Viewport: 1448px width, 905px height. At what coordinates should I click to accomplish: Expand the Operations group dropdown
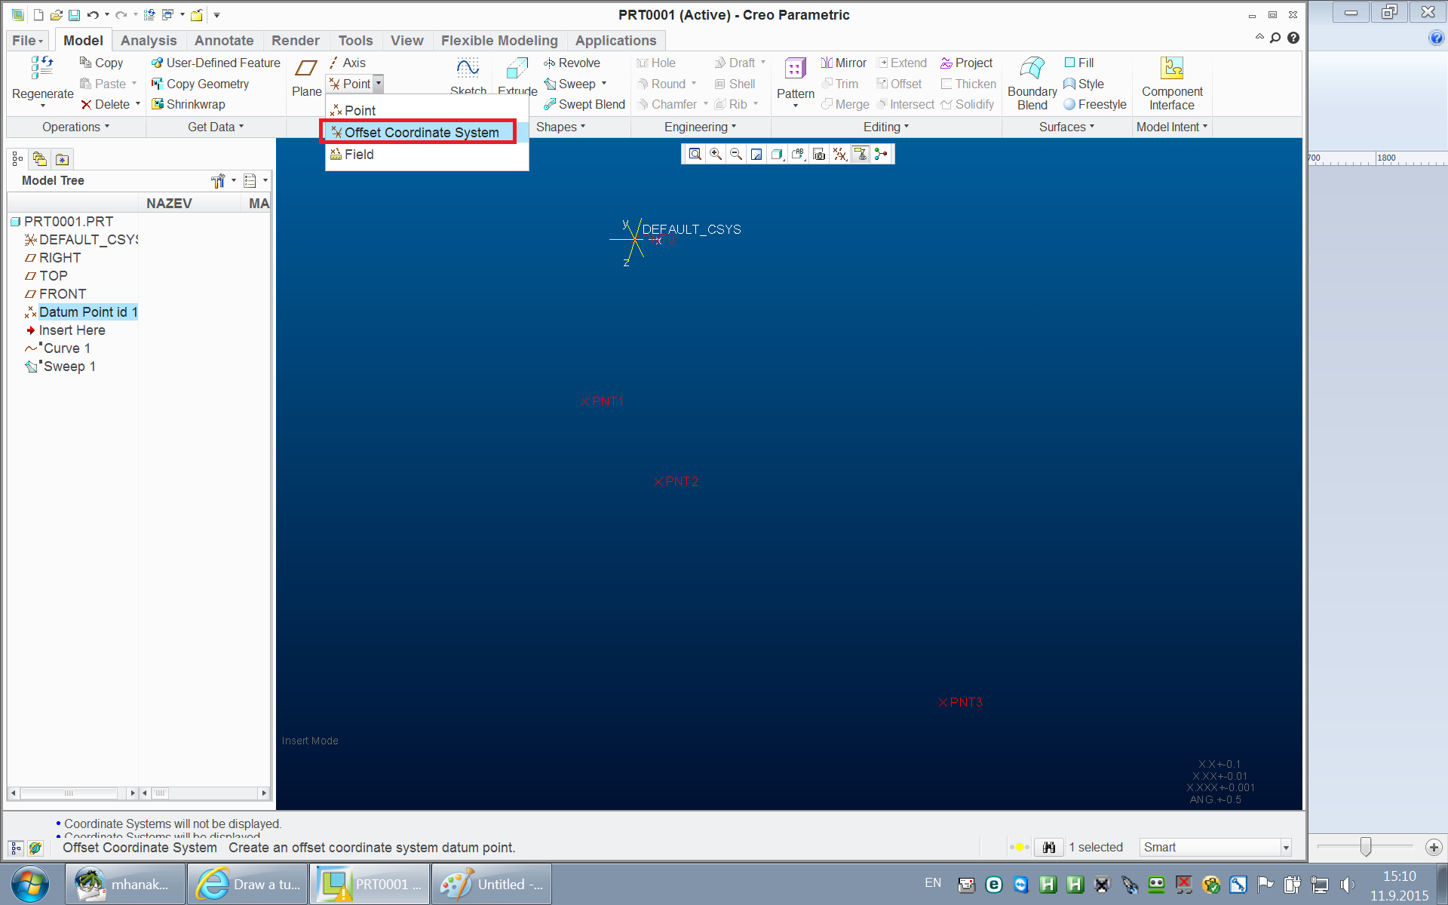(x=75, y=127)
